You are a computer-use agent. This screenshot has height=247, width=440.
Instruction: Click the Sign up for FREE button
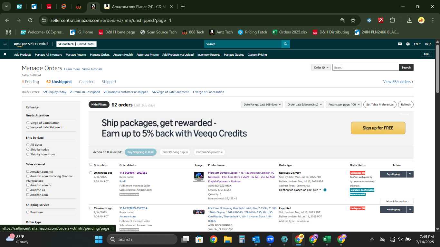pos(378,128)
